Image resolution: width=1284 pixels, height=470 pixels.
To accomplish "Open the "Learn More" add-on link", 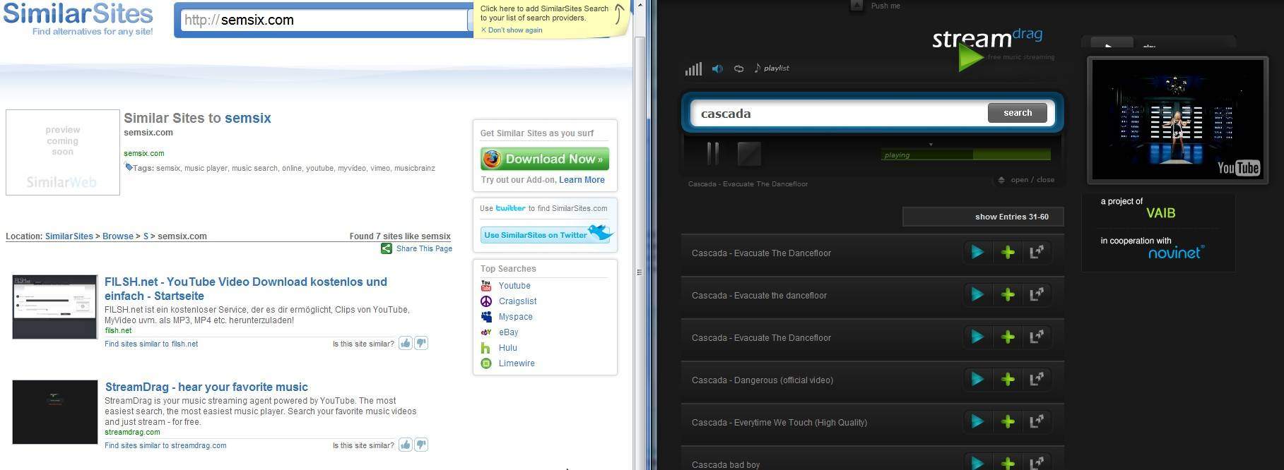I will coord(582,180).
